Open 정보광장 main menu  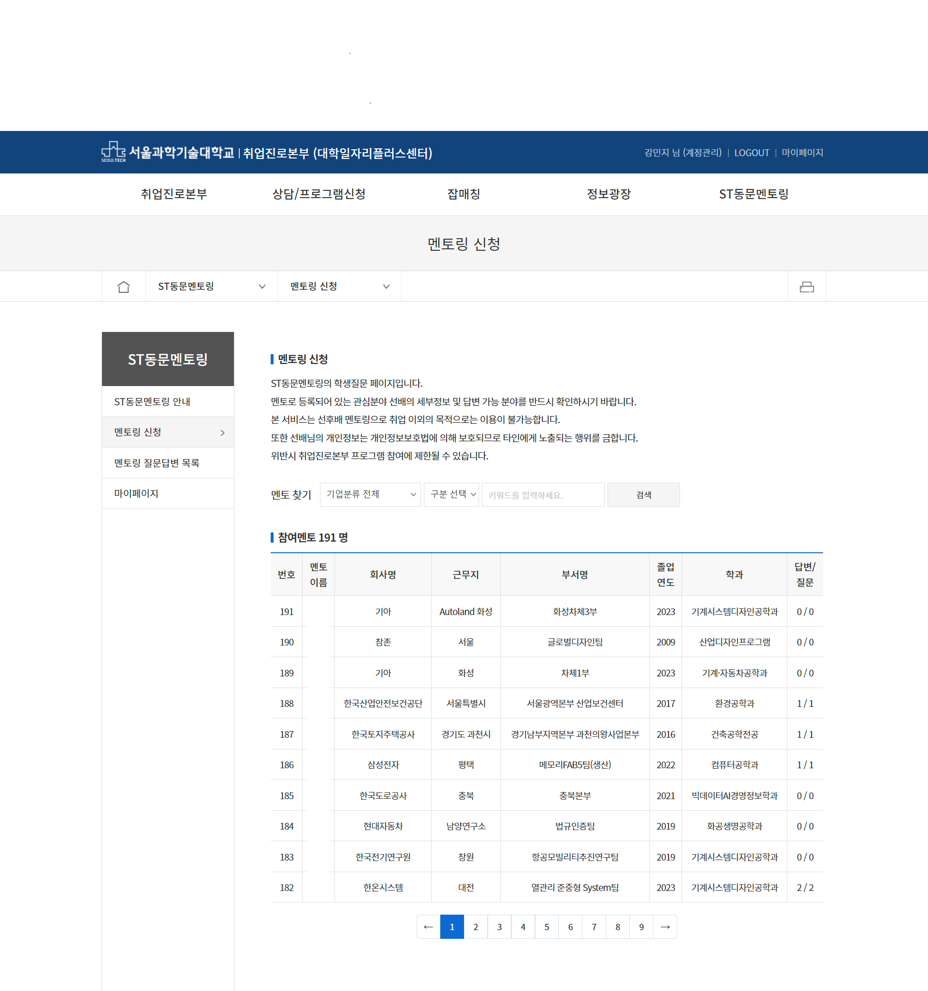coord(609,194)
